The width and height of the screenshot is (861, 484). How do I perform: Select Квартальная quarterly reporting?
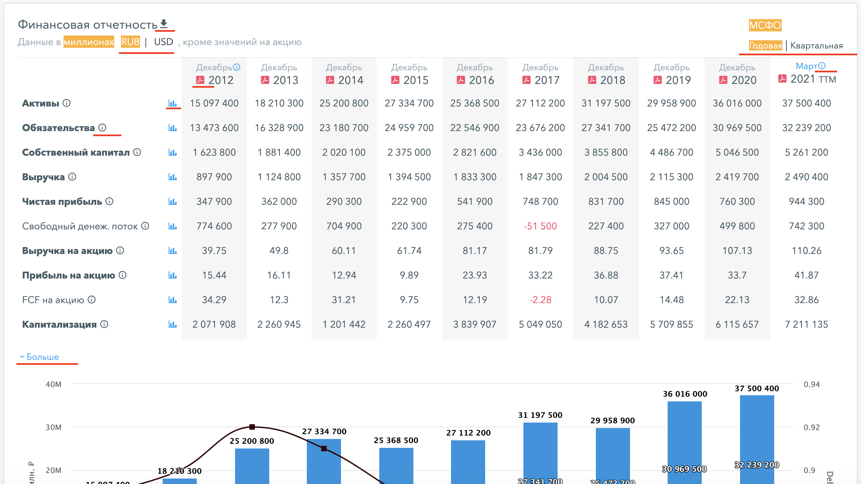pyautogui.click(x=817, y=45)
